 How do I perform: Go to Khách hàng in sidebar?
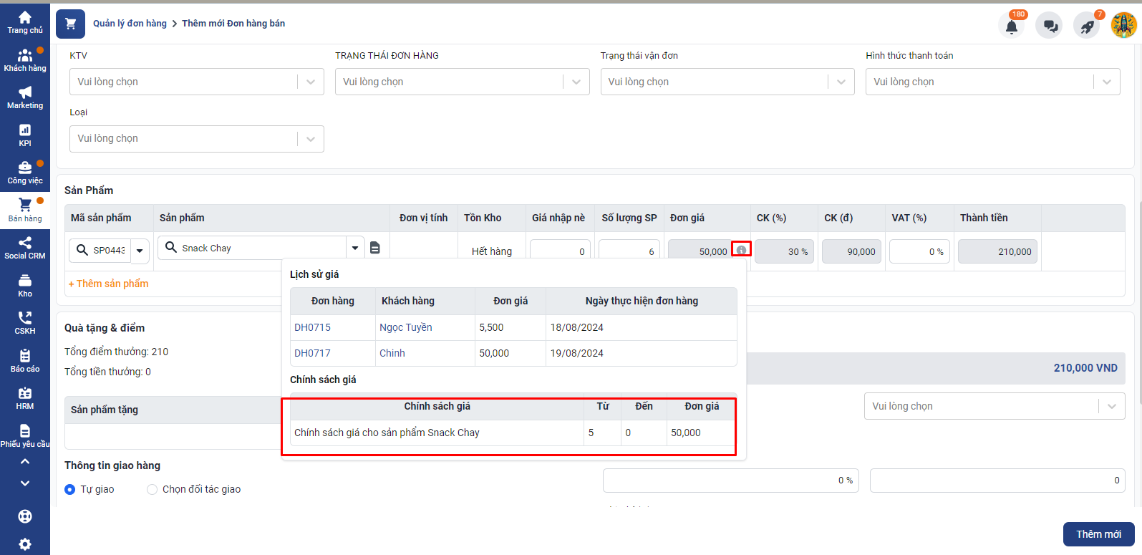[x=25, y=60]
